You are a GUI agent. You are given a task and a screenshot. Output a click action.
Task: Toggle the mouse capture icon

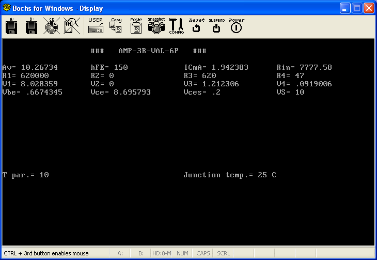pos(72,26)
